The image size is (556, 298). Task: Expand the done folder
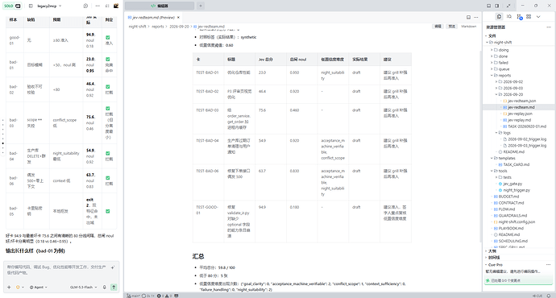click(517, 56)
